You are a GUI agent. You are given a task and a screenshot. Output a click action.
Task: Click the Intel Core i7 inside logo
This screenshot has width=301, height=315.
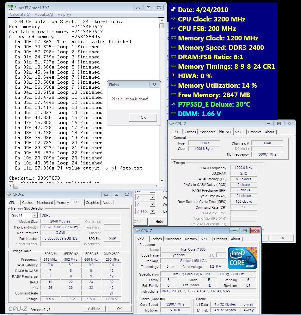[243, 258]
